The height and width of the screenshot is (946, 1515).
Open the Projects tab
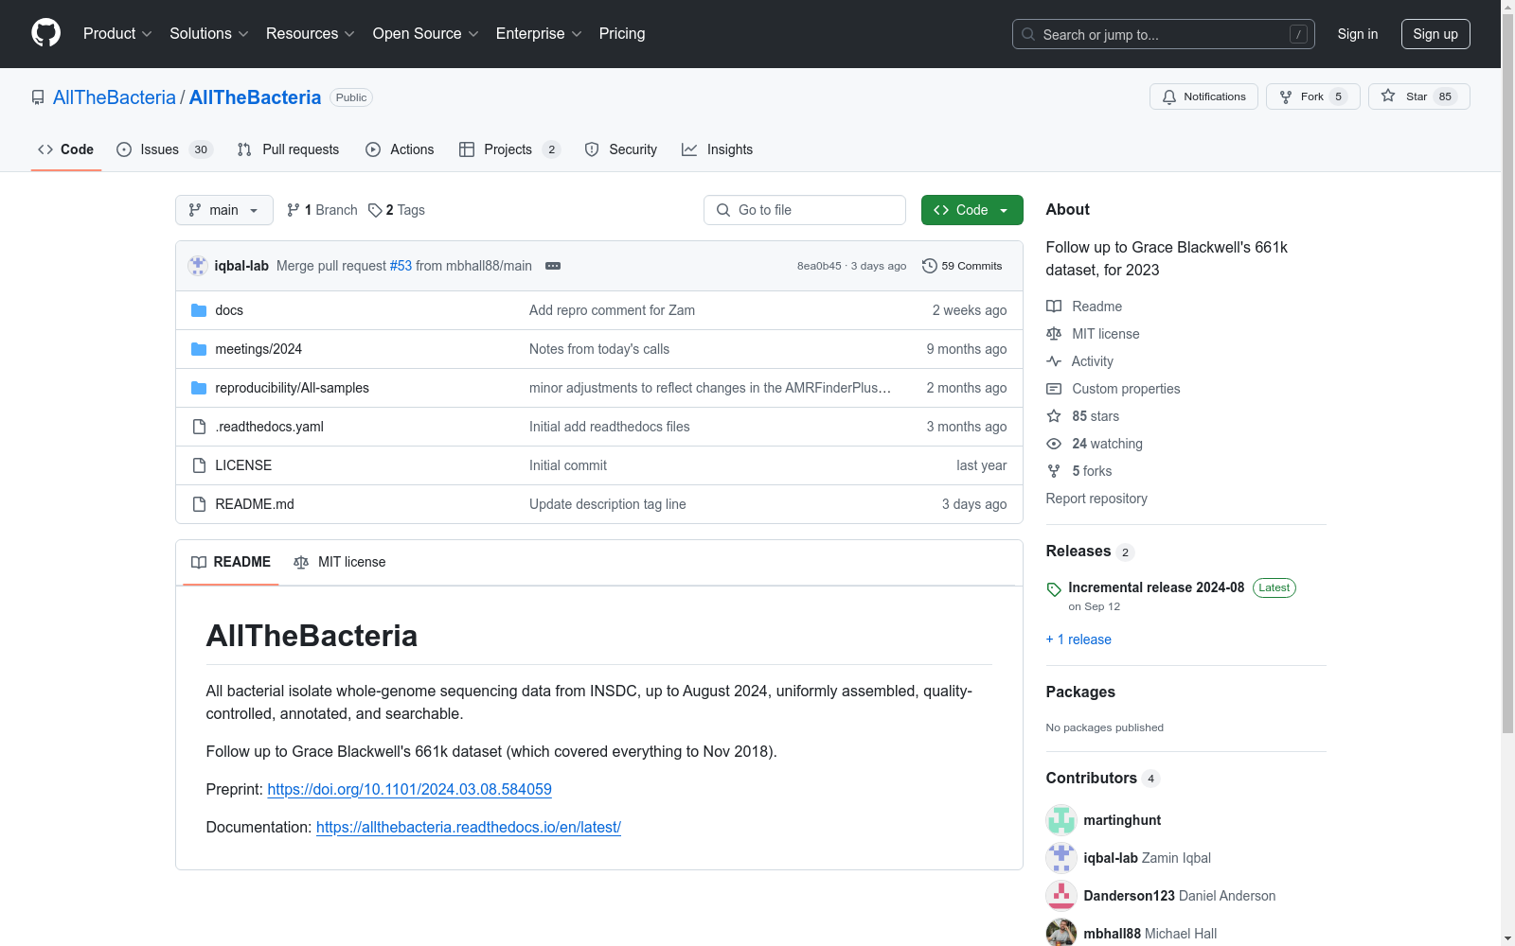509,149
